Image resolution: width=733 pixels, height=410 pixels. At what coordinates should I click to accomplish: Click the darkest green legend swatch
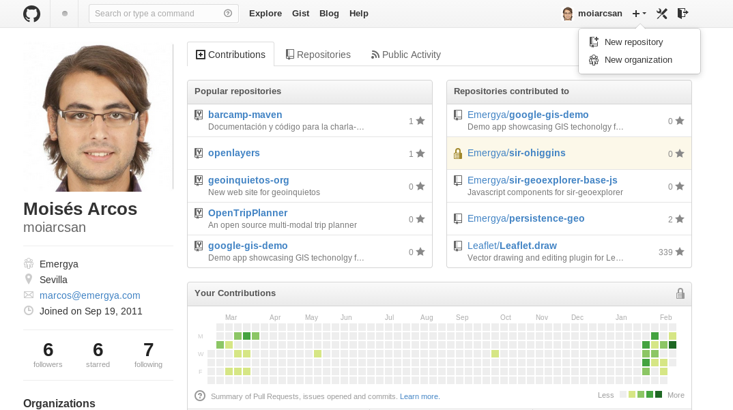pyautogui.click(x=659, y=394)
